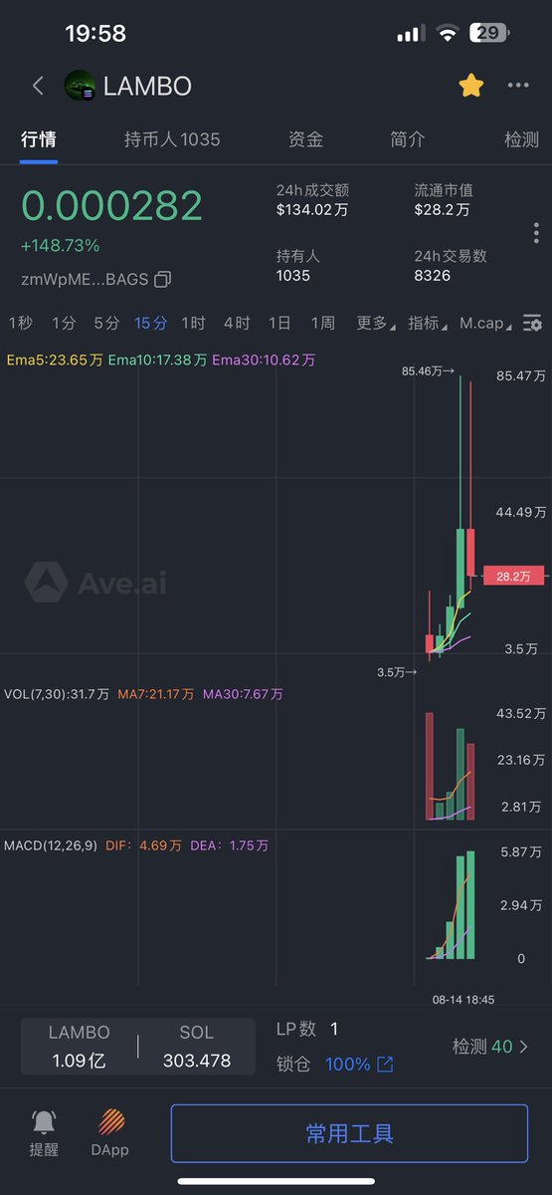This screenshot has width=552, height=1195.
Task: Open the lock 100% external link icon
Action: tap(385, 1065)
